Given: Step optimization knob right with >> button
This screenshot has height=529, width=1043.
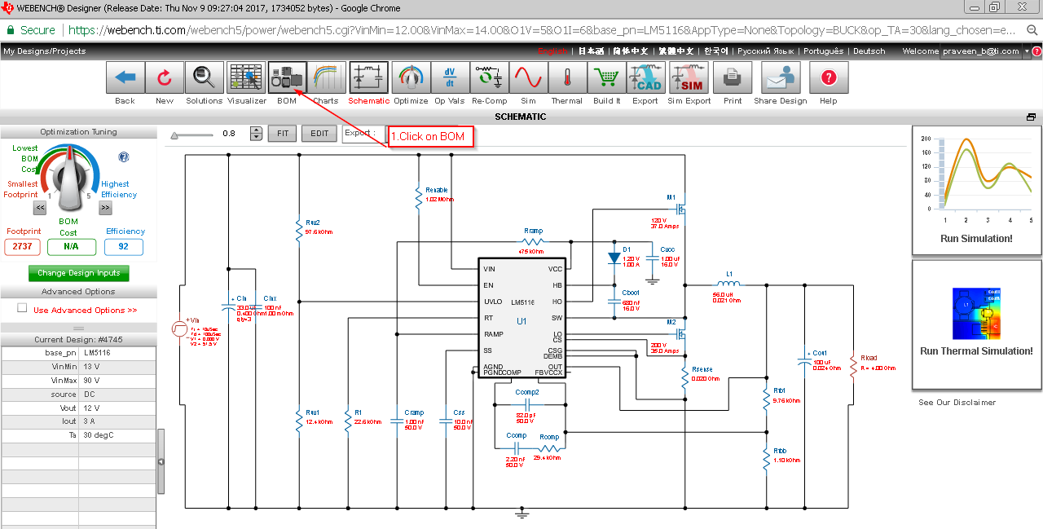Looking at the screenshot, I should [x=105, y=209].
